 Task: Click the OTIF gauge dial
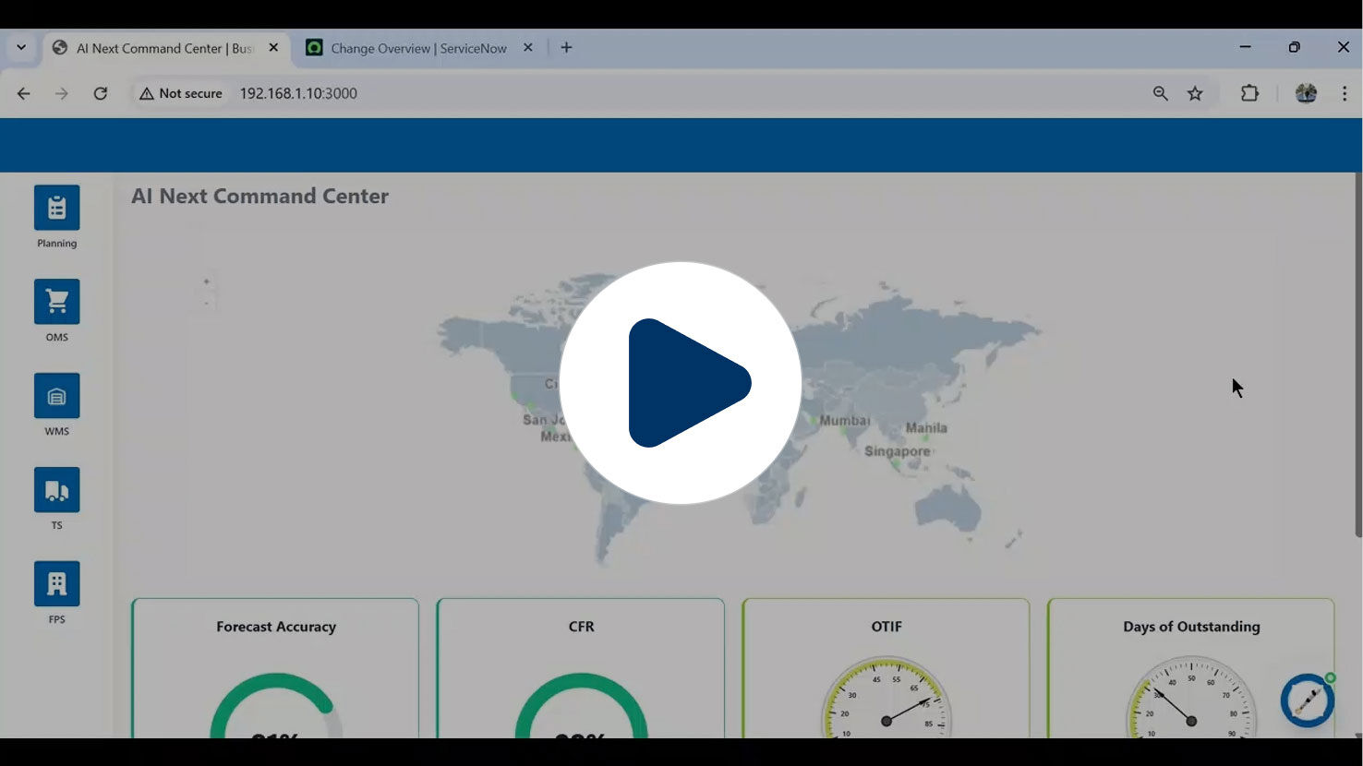pos(887,698)
